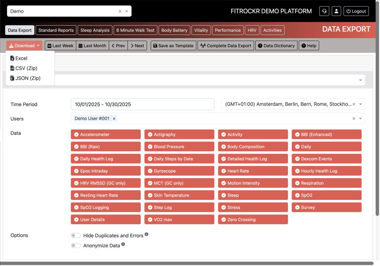
Task: Clear all users with x icon
Action: click(x=354, y=119)
